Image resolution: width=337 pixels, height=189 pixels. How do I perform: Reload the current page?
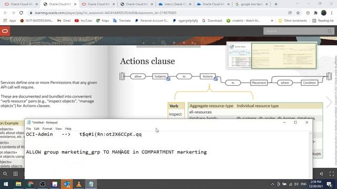tap(21, 13)
